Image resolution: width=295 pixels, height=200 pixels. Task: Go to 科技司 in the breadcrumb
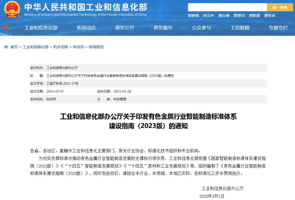point(78,47)
